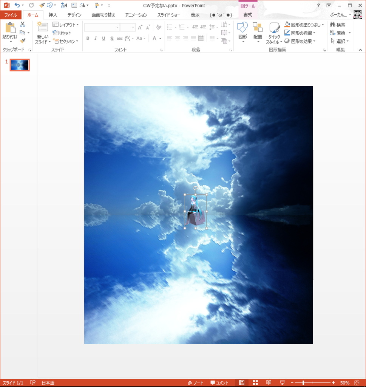The image size is (366, 387).
Task: Collapse the ribbon with the arrow
Action: (x=360, y=50)
